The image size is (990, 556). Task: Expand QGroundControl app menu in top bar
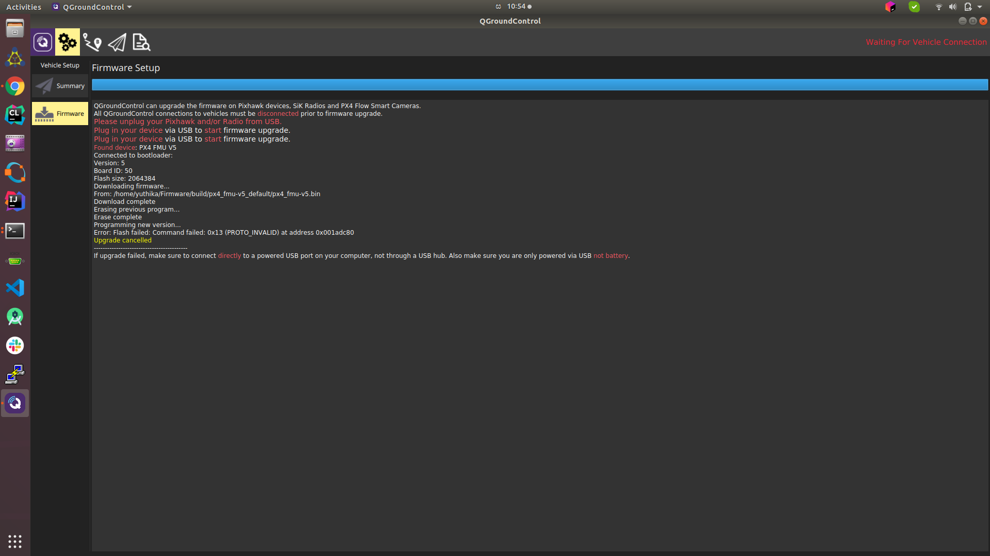(93, 7)
